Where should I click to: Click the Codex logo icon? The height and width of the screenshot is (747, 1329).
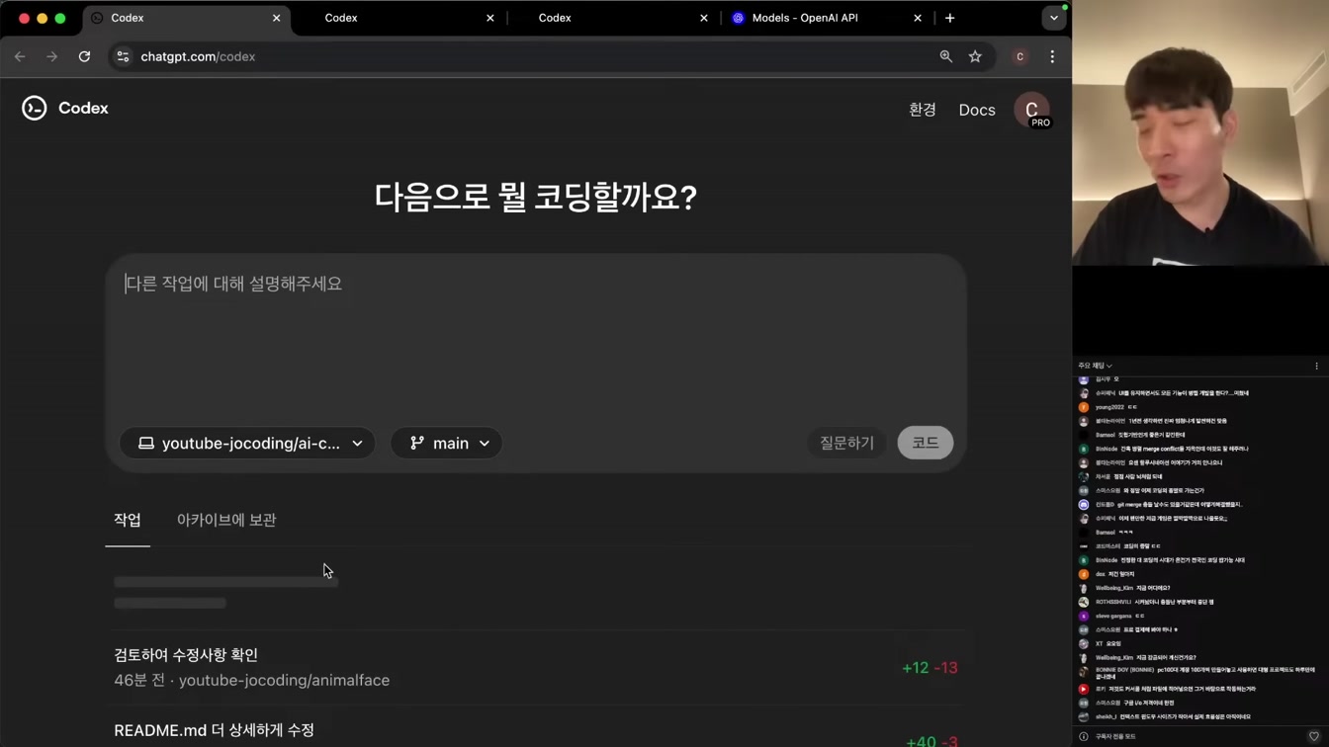[35, 109]
